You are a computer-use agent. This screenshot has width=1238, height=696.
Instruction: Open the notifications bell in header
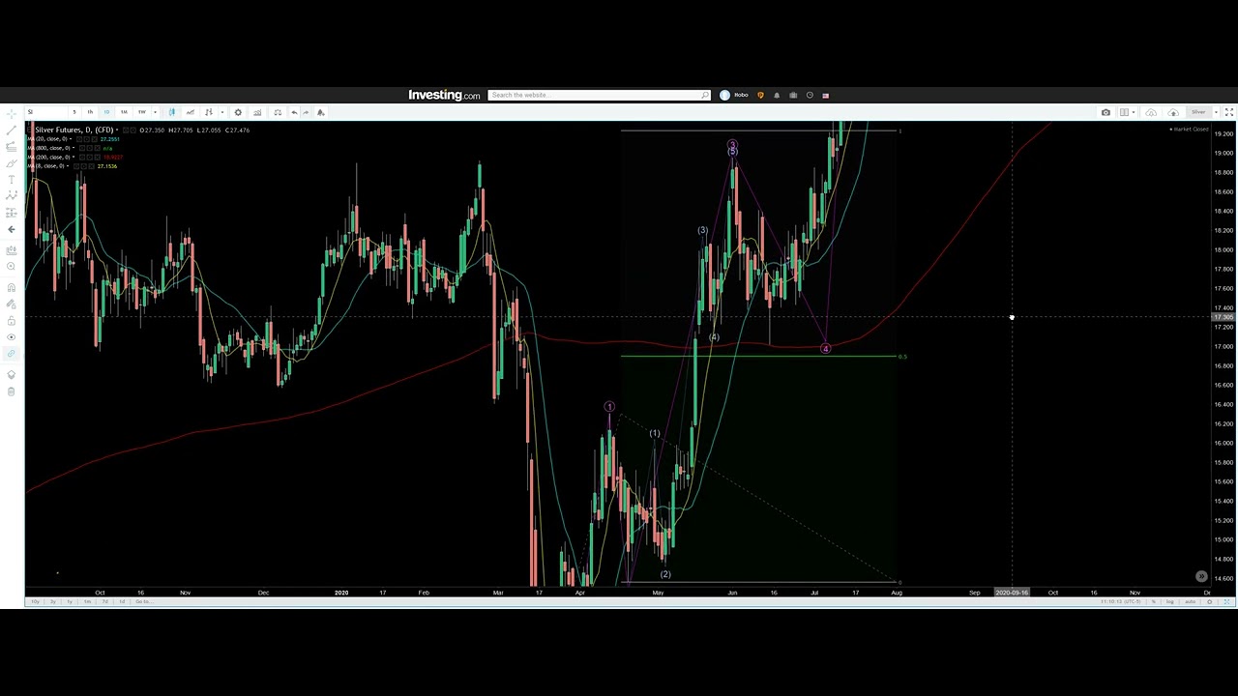click(777, 95)
